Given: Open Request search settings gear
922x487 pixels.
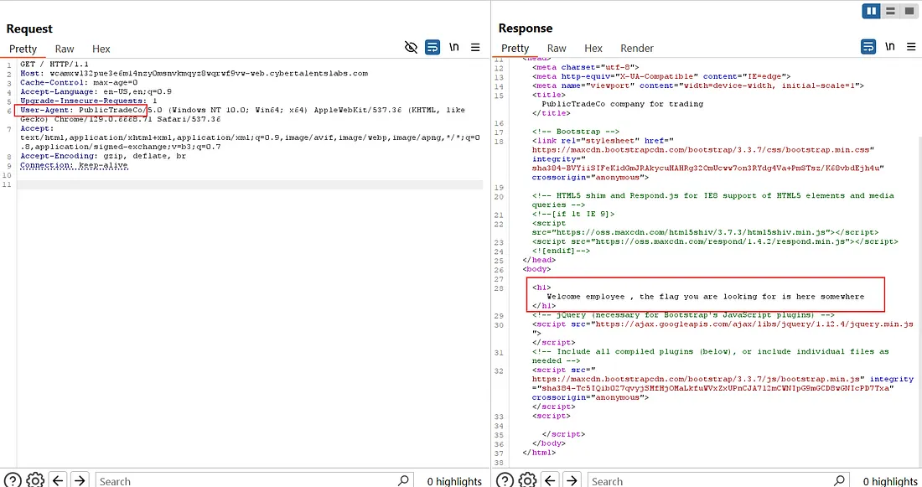Looking at the screenshot, I should pos(35,480).
